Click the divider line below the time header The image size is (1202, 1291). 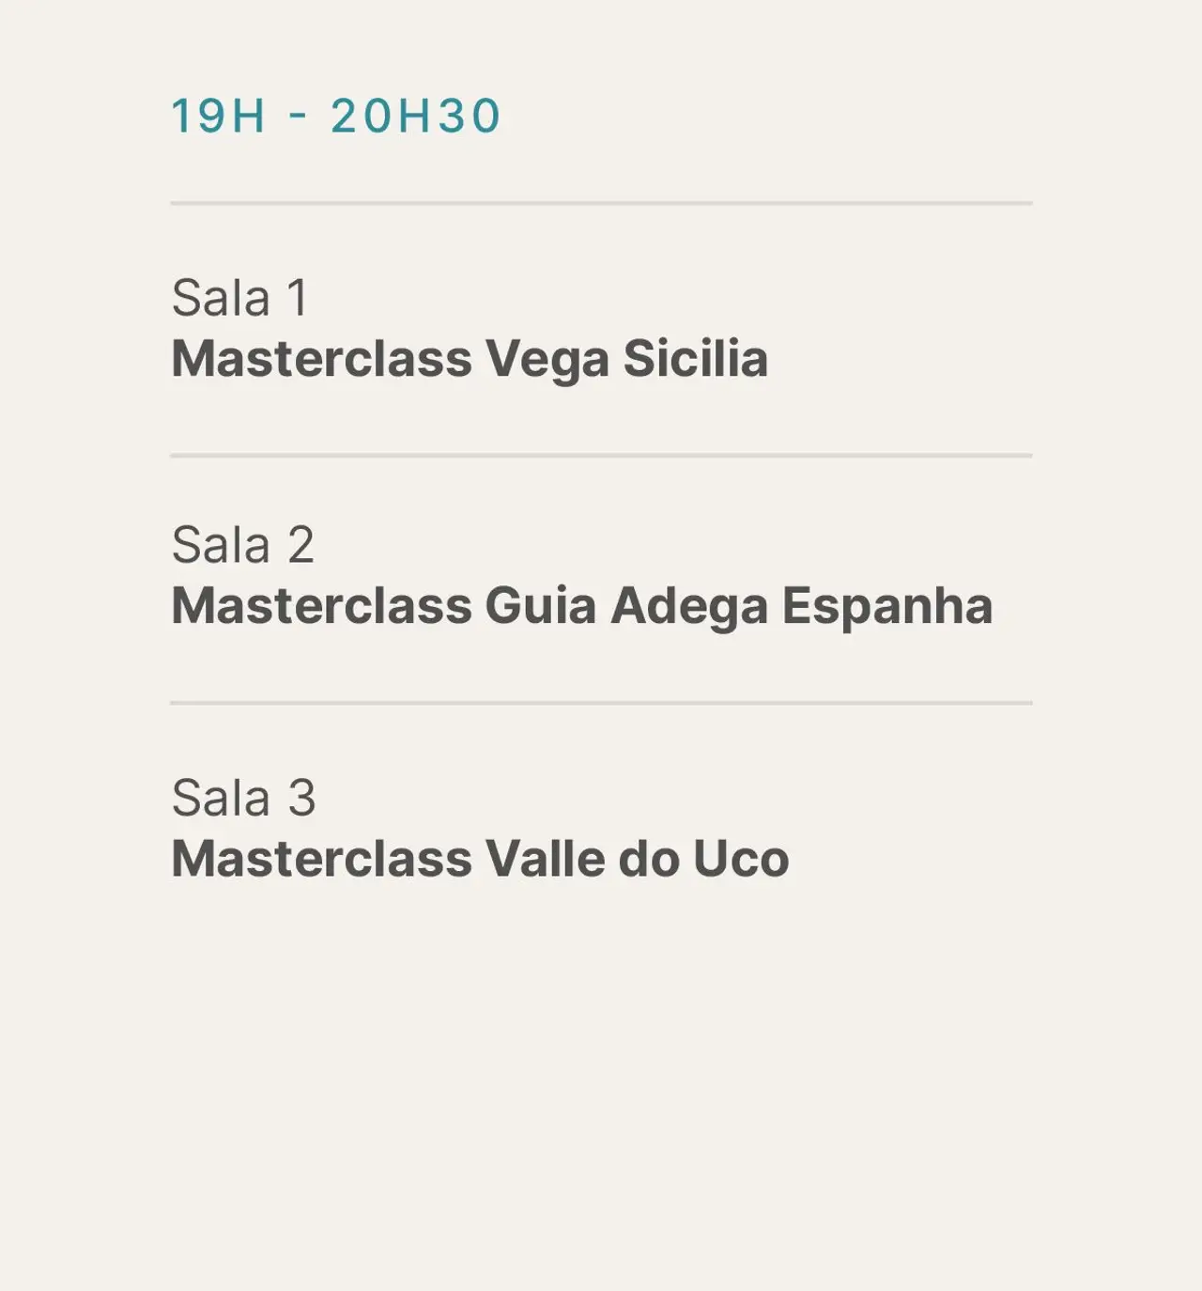[x=601, y=203]
